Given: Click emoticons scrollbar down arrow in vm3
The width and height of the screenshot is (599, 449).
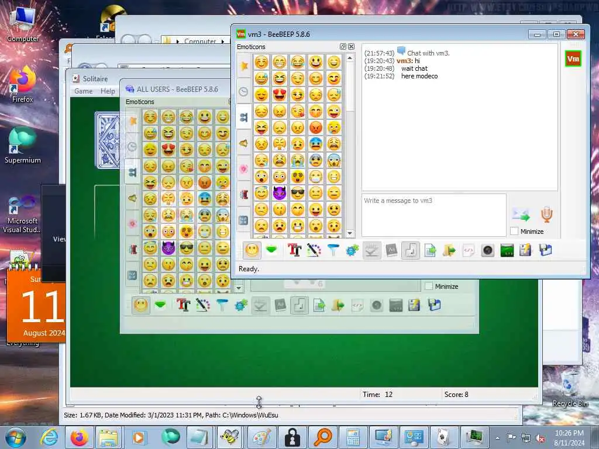Looking at the screenshot, I should pos(350,233).
